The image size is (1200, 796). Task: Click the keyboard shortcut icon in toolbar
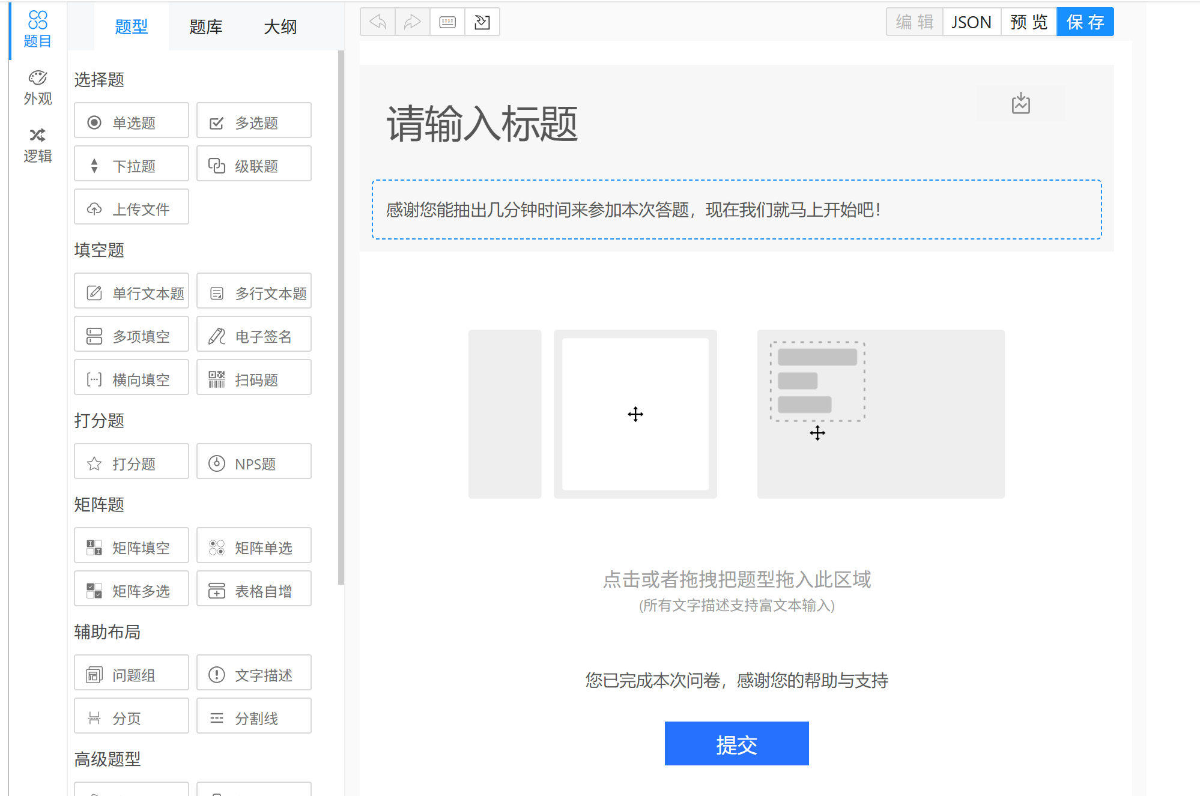point(447,22)
